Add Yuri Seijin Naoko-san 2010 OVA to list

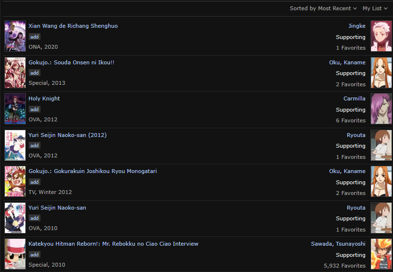34,218
